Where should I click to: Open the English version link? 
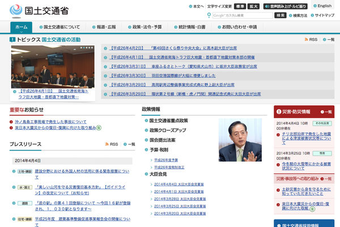click(x=322, y=6)
